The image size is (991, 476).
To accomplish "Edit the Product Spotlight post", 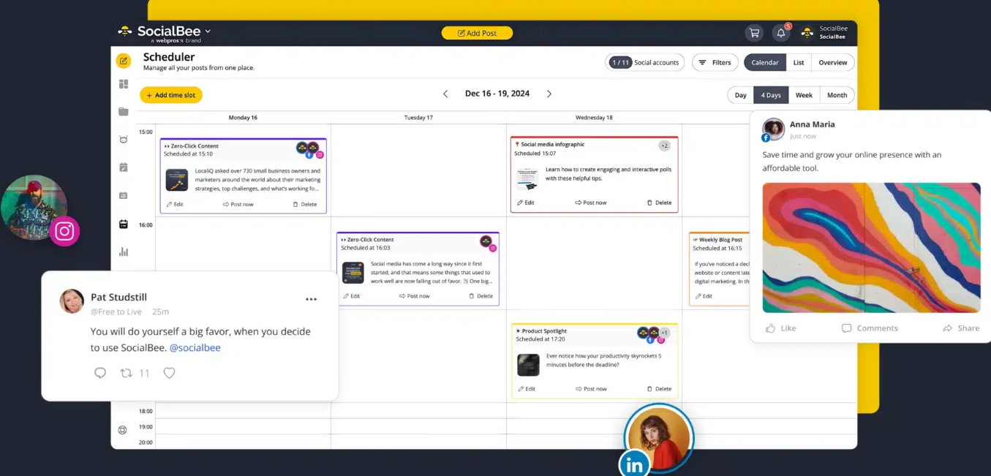I will click(x=527, y=389).
